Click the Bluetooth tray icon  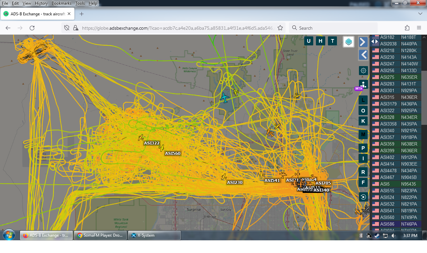[x=361, y=236]
